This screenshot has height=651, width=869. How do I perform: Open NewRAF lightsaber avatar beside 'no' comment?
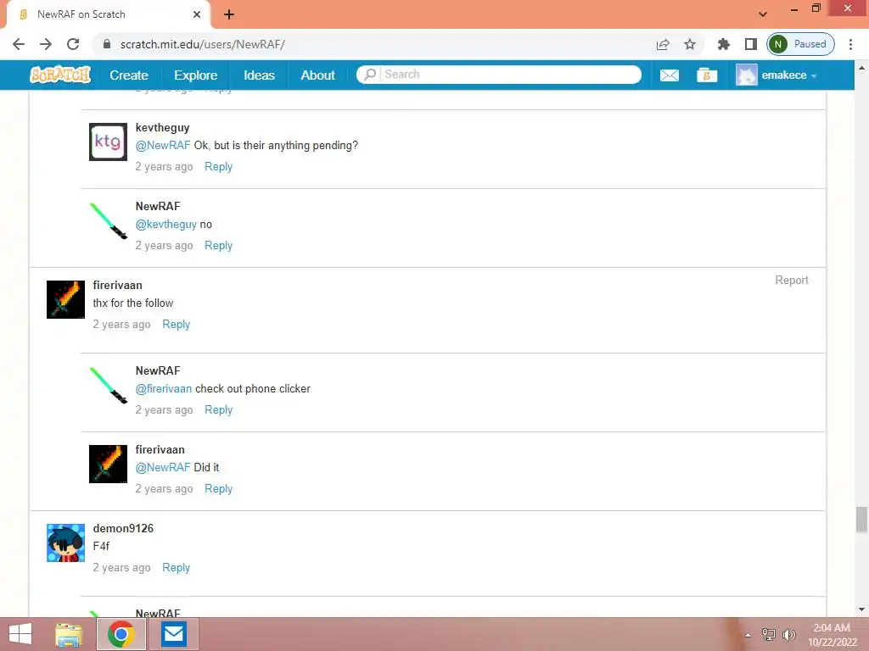108,220
